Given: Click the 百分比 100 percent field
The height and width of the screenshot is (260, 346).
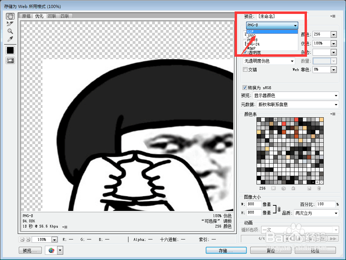Looking at the screenshot, I should 326,204.
